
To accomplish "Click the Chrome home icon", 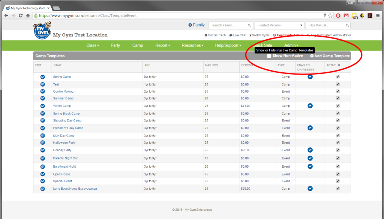I will click(28, 16).
